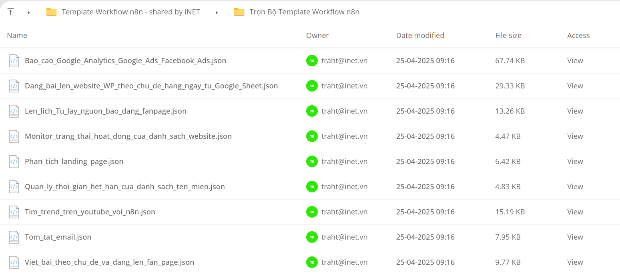Image resolution: width=620 pixels, height=276 pixels.
Task: Open Quan_ly_thoi_gian_het_han ten_mien json file
Action: pyautogui.click(x=125, y=187)
